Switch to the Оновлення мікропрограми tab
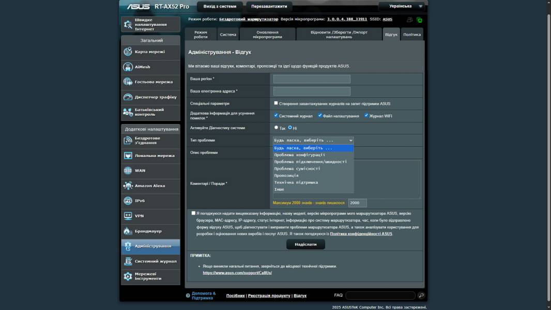Screen dimensions: 551x310 (267, 35)
